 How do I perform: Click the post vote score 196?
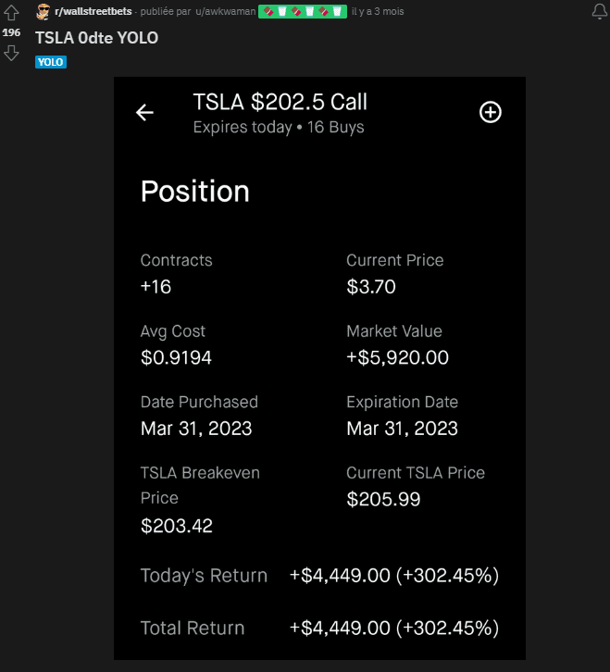pos(11,32)
